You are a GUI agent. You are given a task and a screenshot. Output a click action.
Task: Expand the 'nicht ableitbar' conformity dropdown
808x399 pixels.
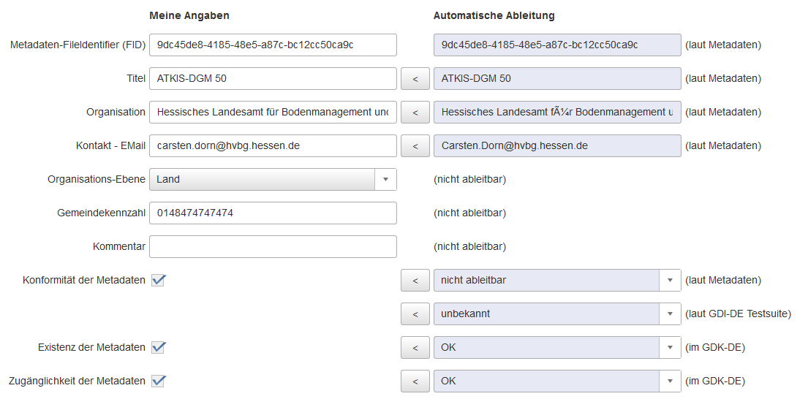point(670,280)
